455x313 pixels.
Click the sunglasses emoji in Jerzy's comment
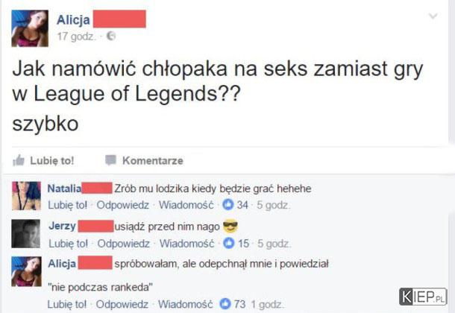pos(230,227)
